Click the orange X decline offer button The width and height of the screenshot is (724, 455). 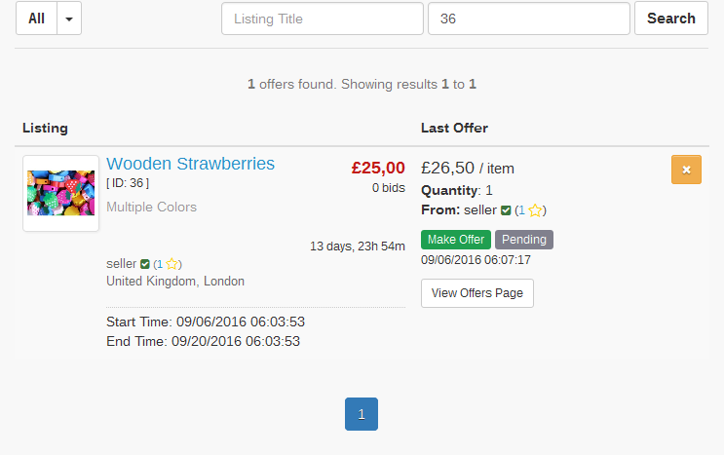pos(686,170)
